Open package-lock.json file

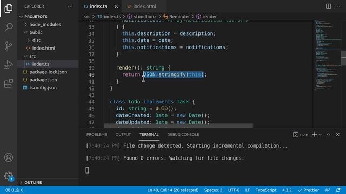tap(48, 72)
